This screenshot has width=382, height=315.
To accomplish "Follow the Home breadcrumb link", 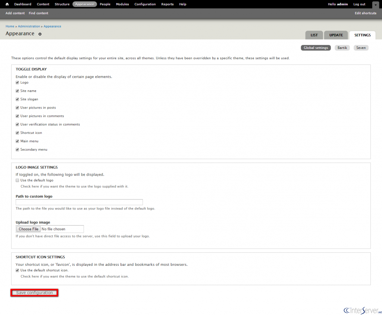I will 10,26.
